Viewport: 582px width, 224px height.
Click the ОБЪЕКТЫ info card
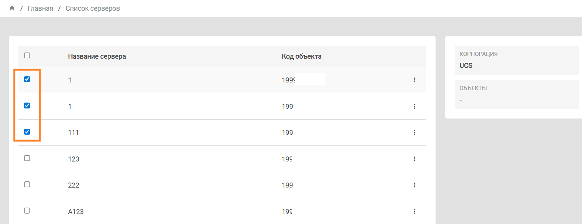(516, 94)
